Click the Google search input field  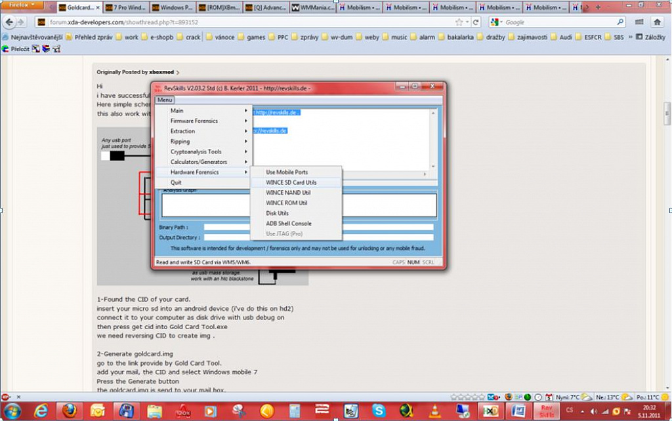coord(559,22)
